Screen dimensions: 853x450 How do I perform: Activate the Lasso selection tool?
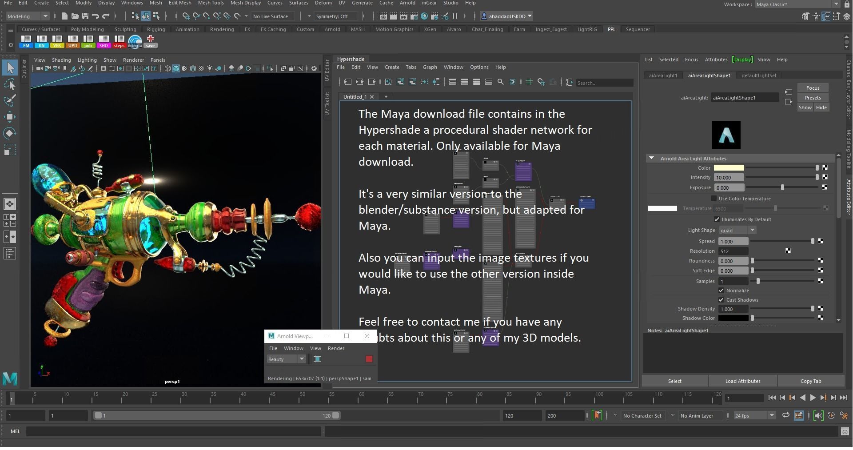10,84
